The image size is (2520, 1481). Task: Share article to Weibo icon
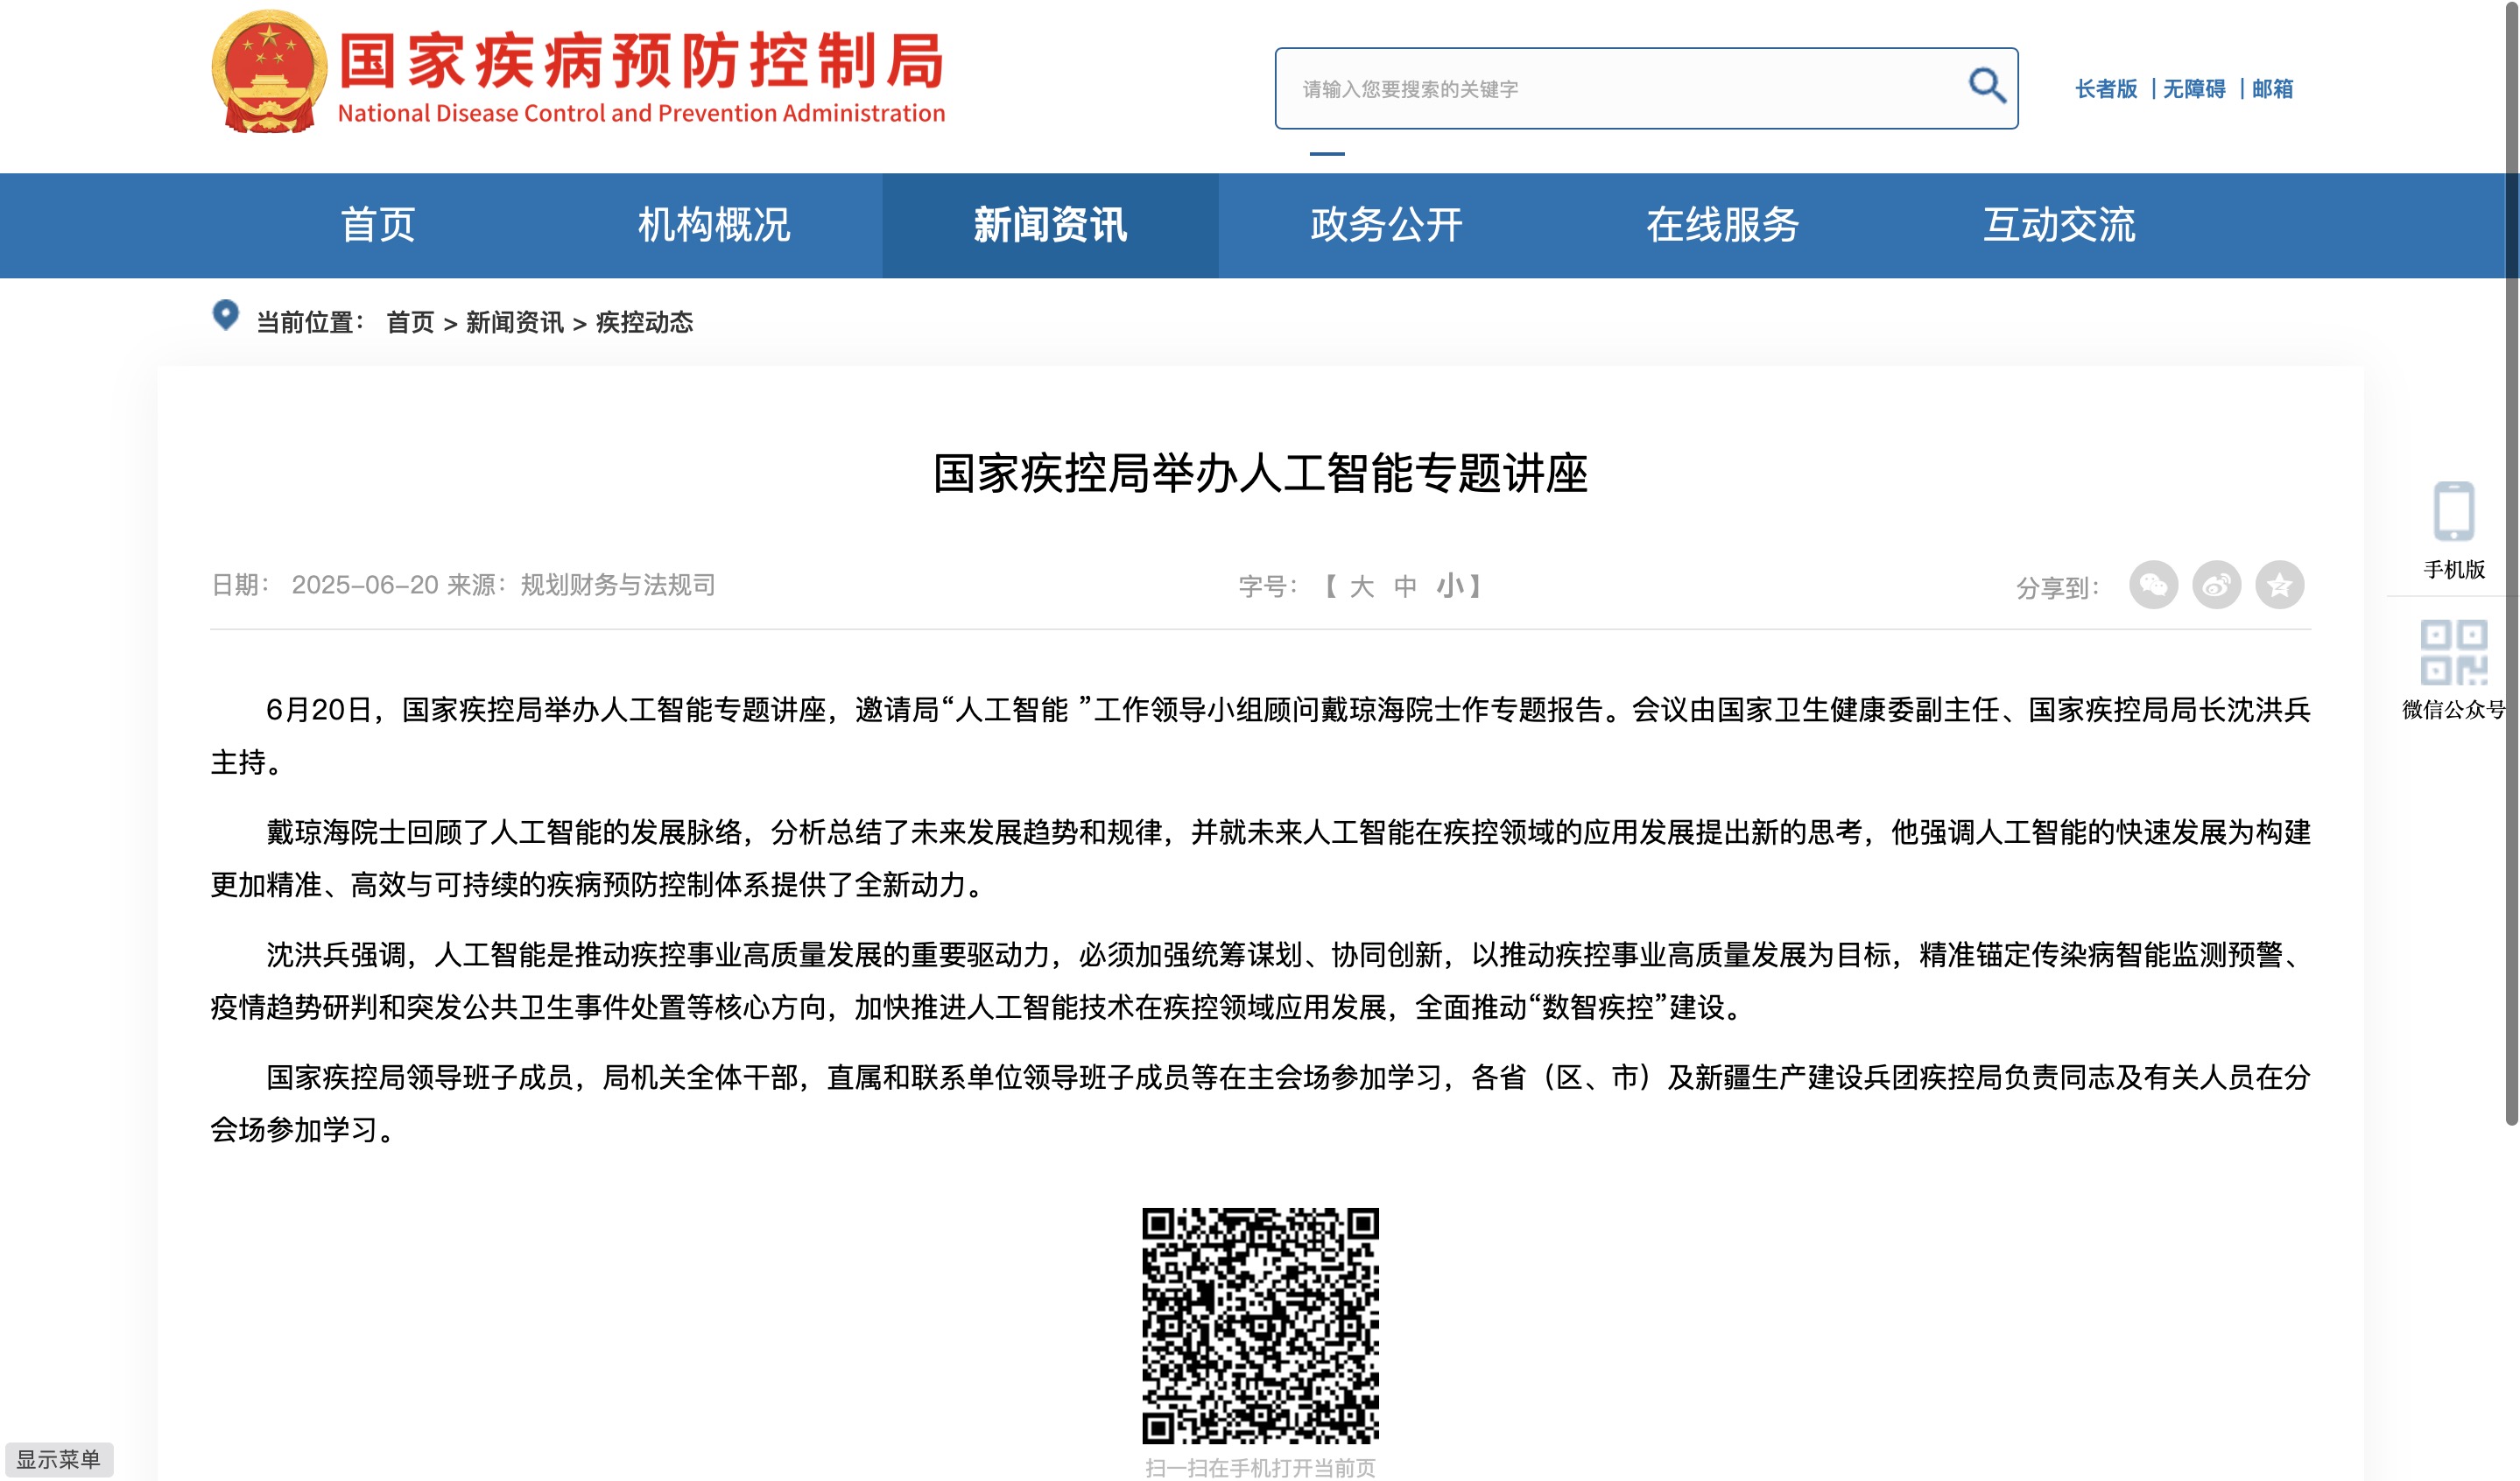[x=2216, y=585]
